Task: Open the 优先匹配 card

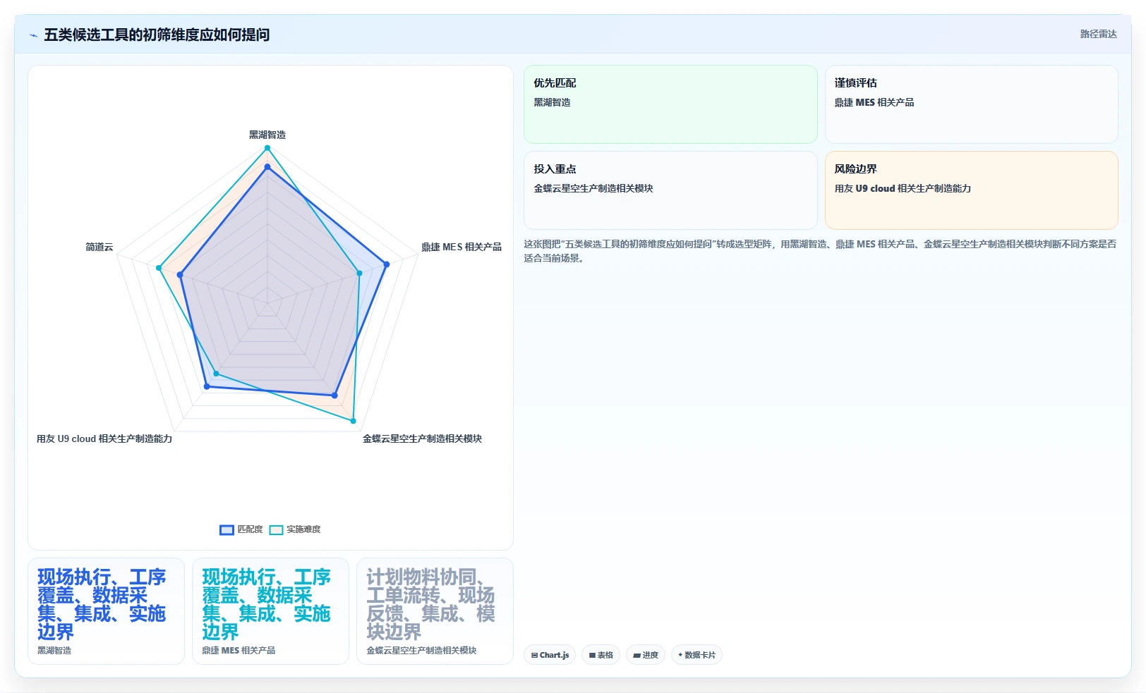Action: point(670,104)
